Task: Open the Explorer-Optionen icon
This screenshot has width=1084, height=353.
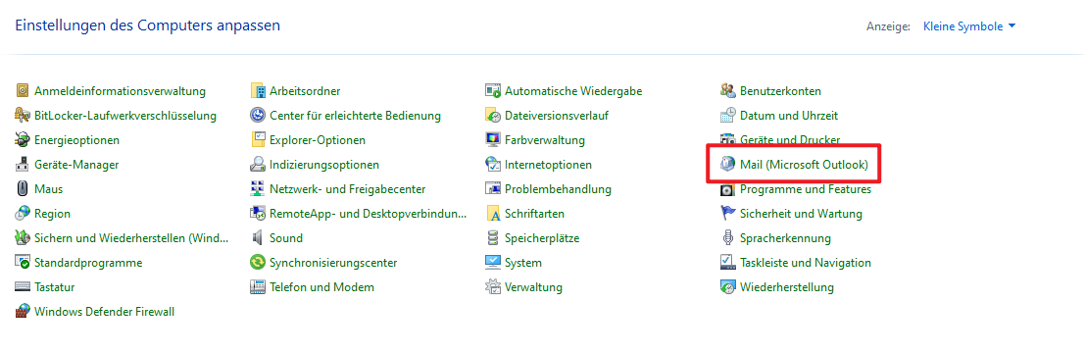Action: 258,140
